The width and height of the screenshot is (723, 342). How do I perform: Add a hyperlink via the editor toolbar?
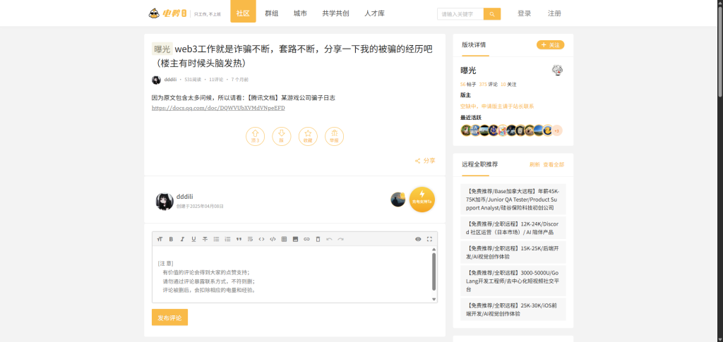coord(306,239)
